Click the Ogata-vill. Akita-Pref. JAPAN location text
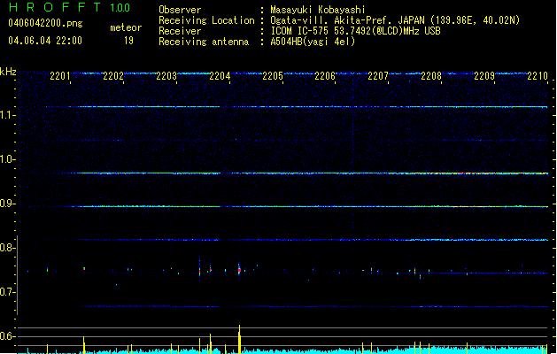The width and height of the screenshot is (557, 354). pyautogui.click(x=395, y=20)
